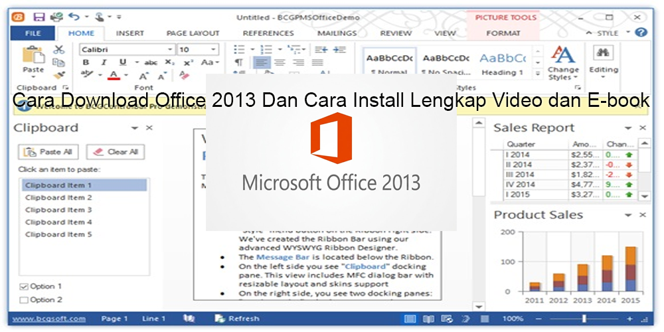Toggle Bold formatting

[x=86, y=62]
